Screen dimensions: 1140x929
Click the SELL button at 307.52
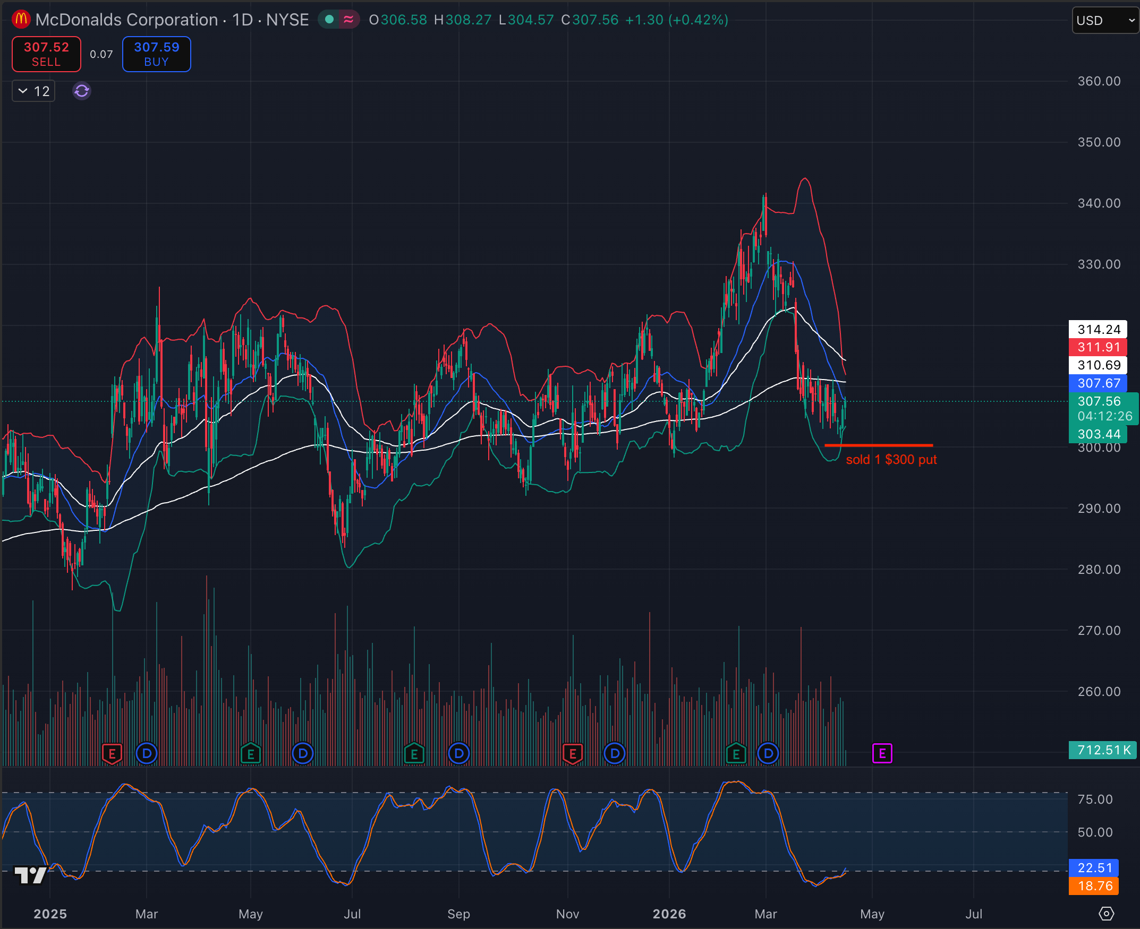point(46,54)
